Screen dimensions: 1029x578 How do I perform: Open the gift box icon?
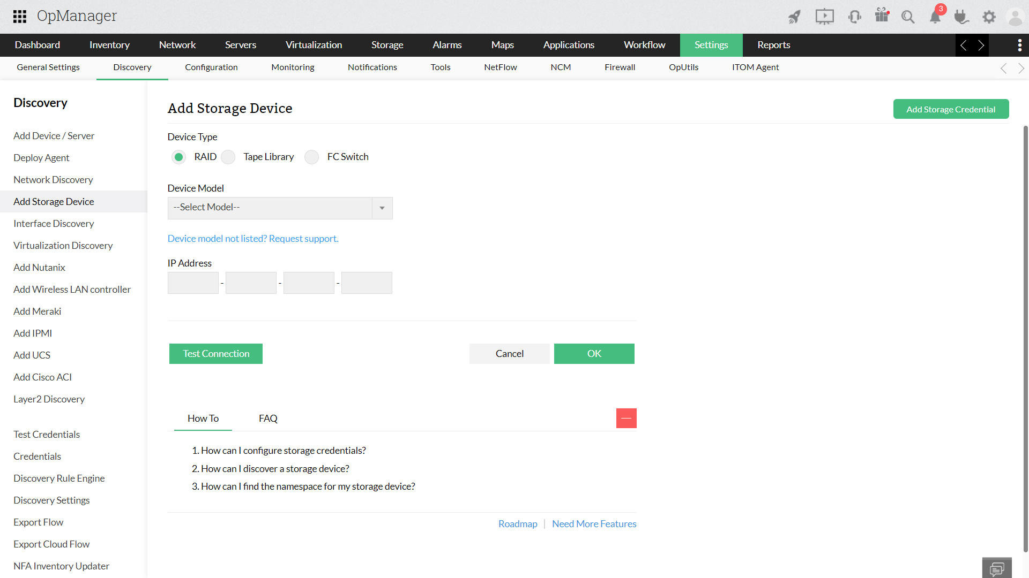point(882,16)
